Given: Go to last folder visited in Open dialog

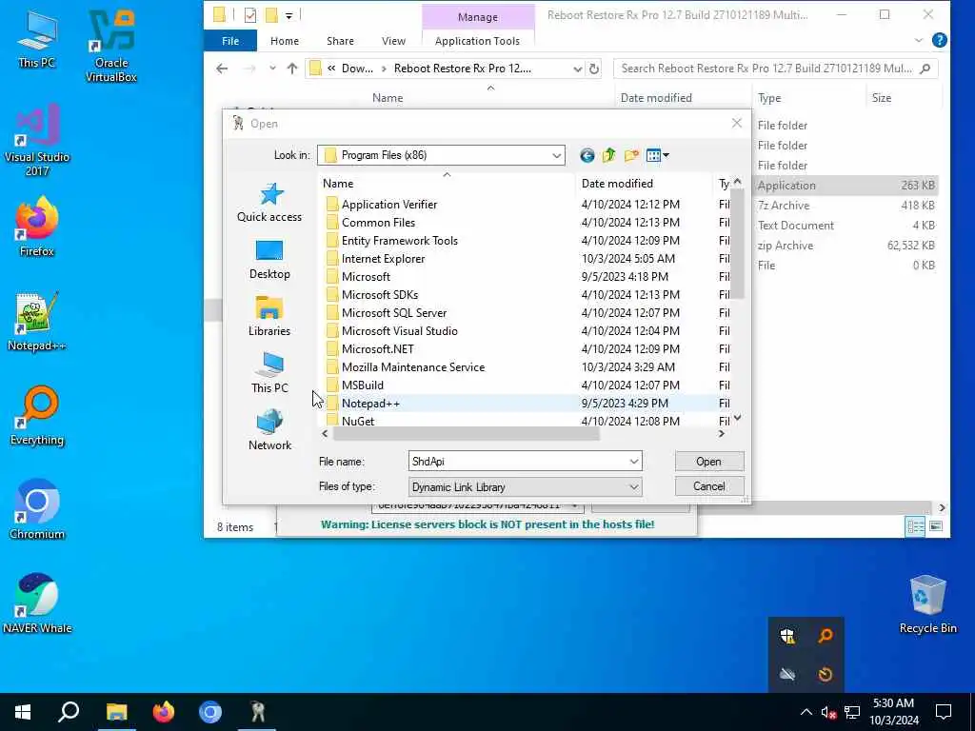Looking at the screenshot, I should click(x=587, y=155).
